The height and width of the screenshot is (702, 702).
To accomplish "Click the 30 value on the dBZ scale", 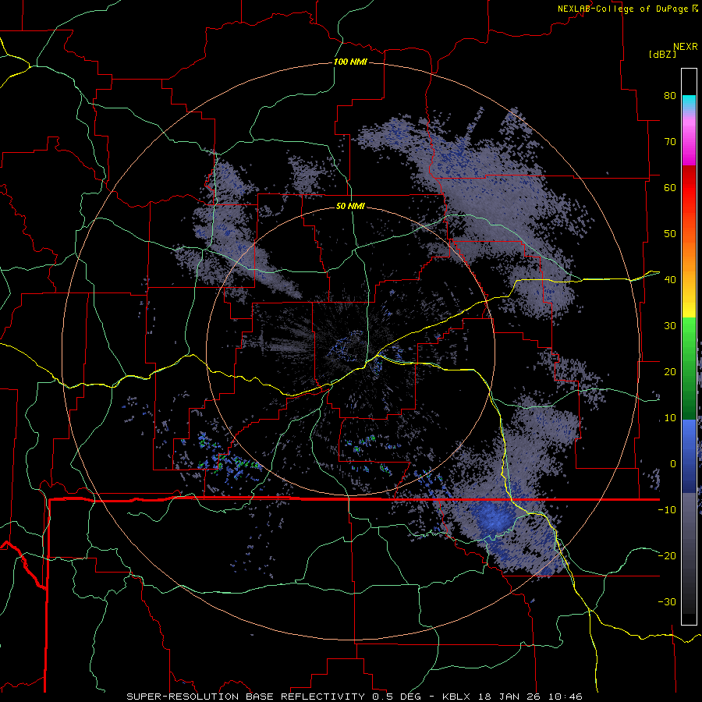I will coord(670,326).
